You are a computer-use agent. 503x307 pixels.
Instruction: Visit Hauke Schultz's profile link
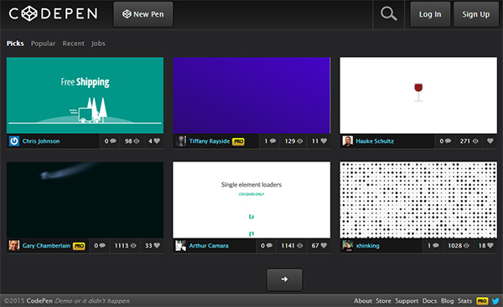pos(375,141)
